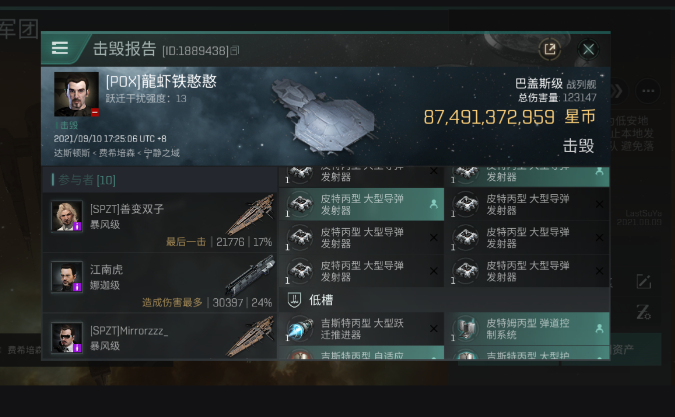Open 江南虎 participant entry
Image resolution: width=675 pixels, height=417 pixels.
159,282
